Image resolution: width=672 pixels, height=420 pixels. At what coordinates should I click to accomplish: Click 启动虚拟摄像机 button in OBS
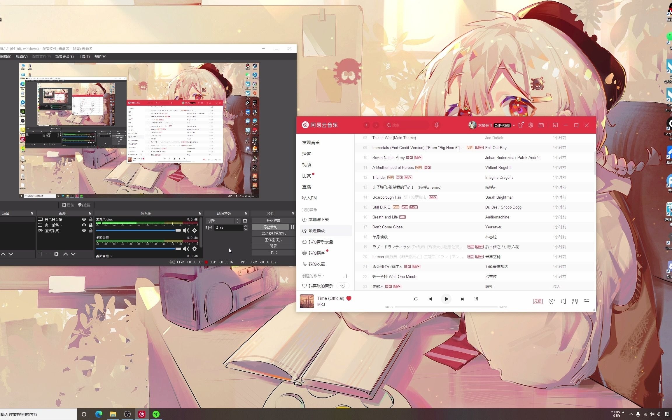[x=273, y=233]
